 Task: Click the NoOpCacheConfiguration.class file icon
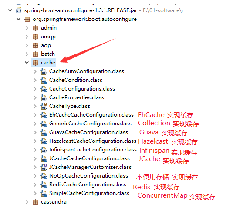pos(44,176)
